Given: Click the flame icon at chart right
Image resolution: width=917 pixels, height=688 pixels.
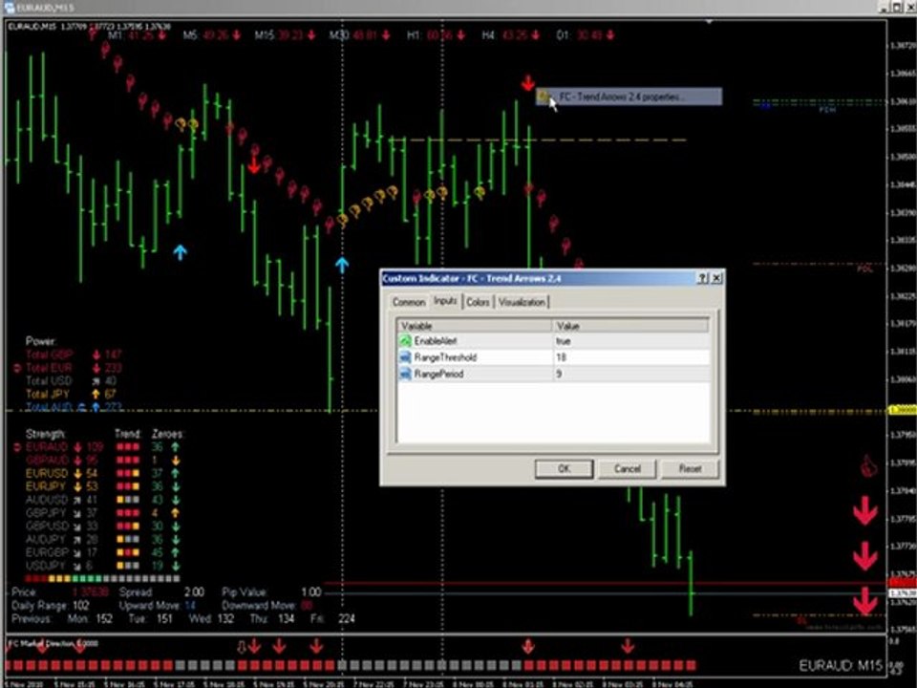Looking at the screenshot, I should [x=868, y=466].
